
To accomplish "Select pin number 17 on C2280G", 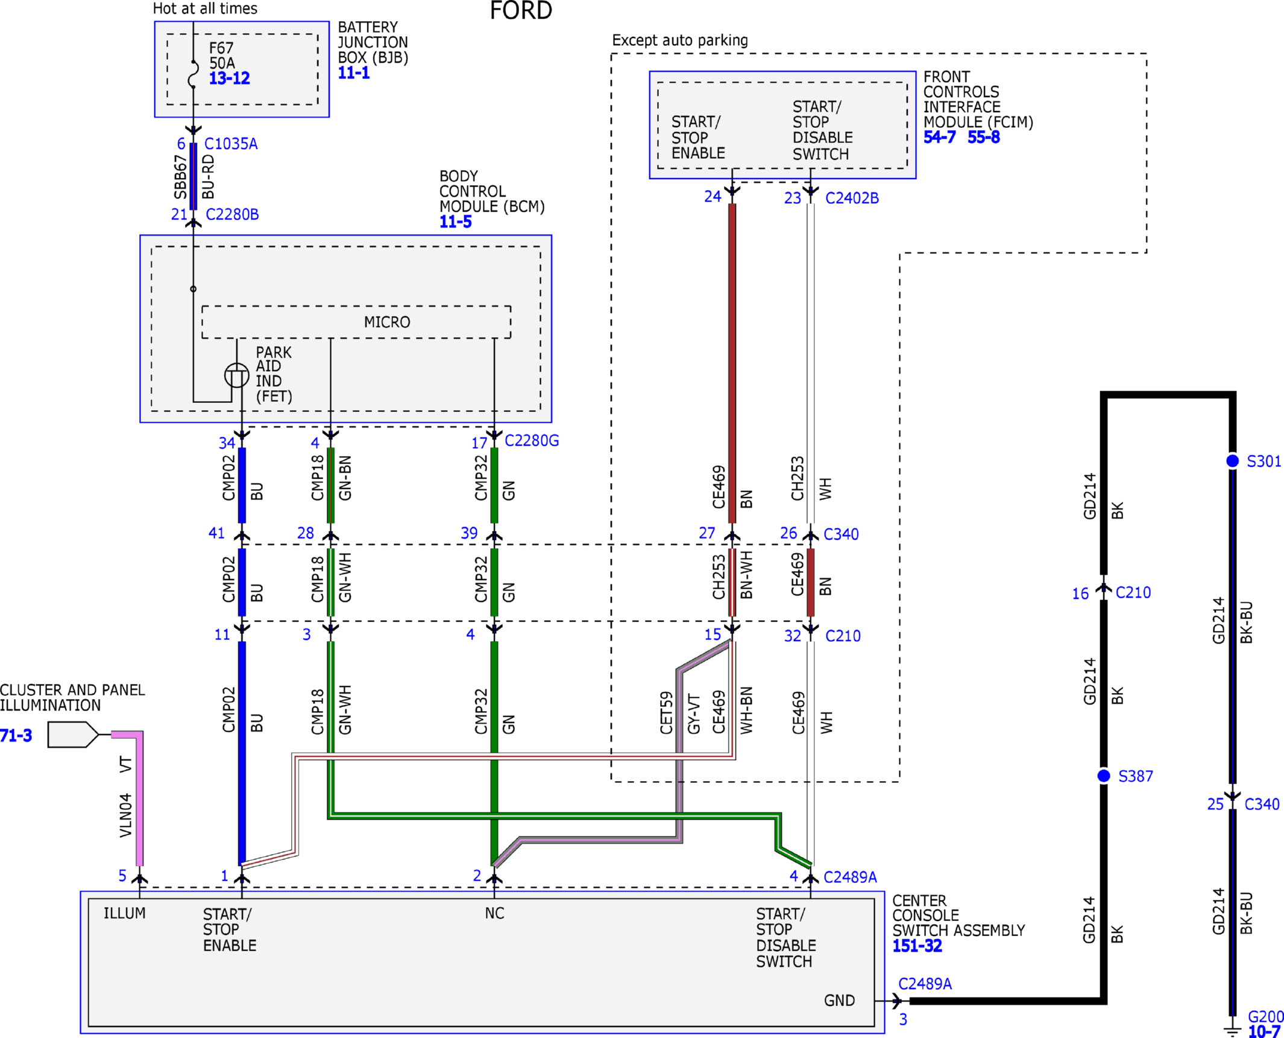I will pos(479,443).
